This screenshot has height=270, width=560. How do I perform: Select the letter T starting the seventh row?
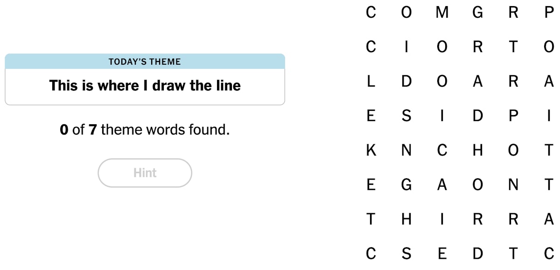pos(371,219)
